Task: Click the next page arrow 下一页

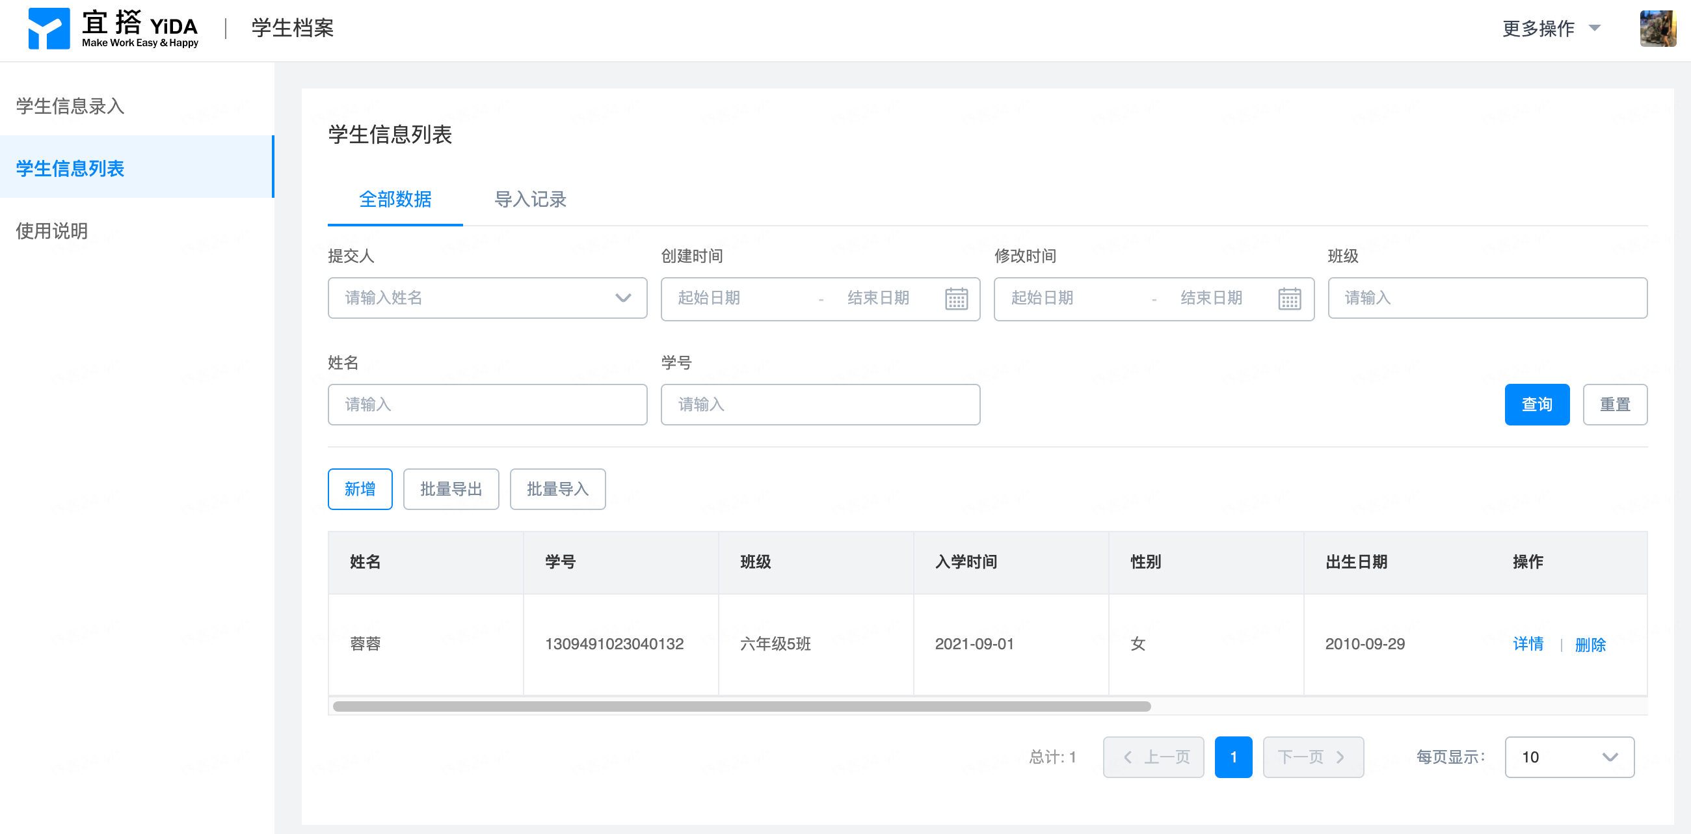Action: tap(1313, 757)
